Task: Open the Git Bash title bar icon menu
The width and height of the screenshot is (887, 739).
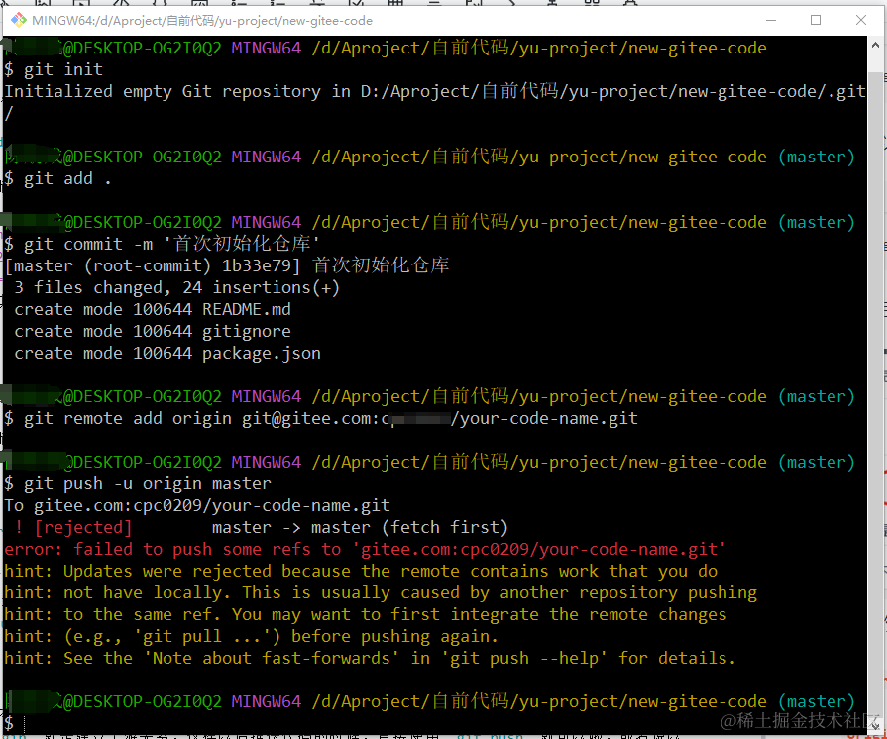Action: click(18, 21)
